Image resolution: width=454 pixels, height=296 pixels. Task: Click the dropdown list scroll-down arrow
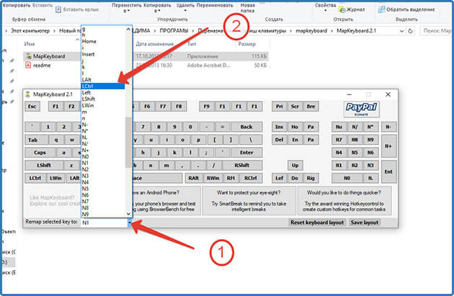(x=128, y=214)
